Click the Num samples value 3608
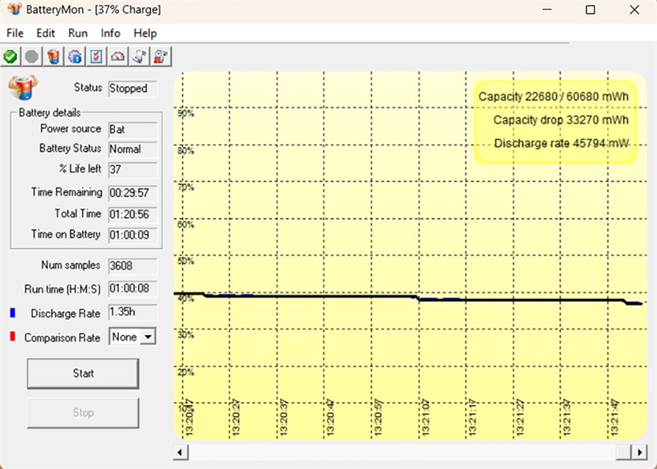 tap(132, 266)
